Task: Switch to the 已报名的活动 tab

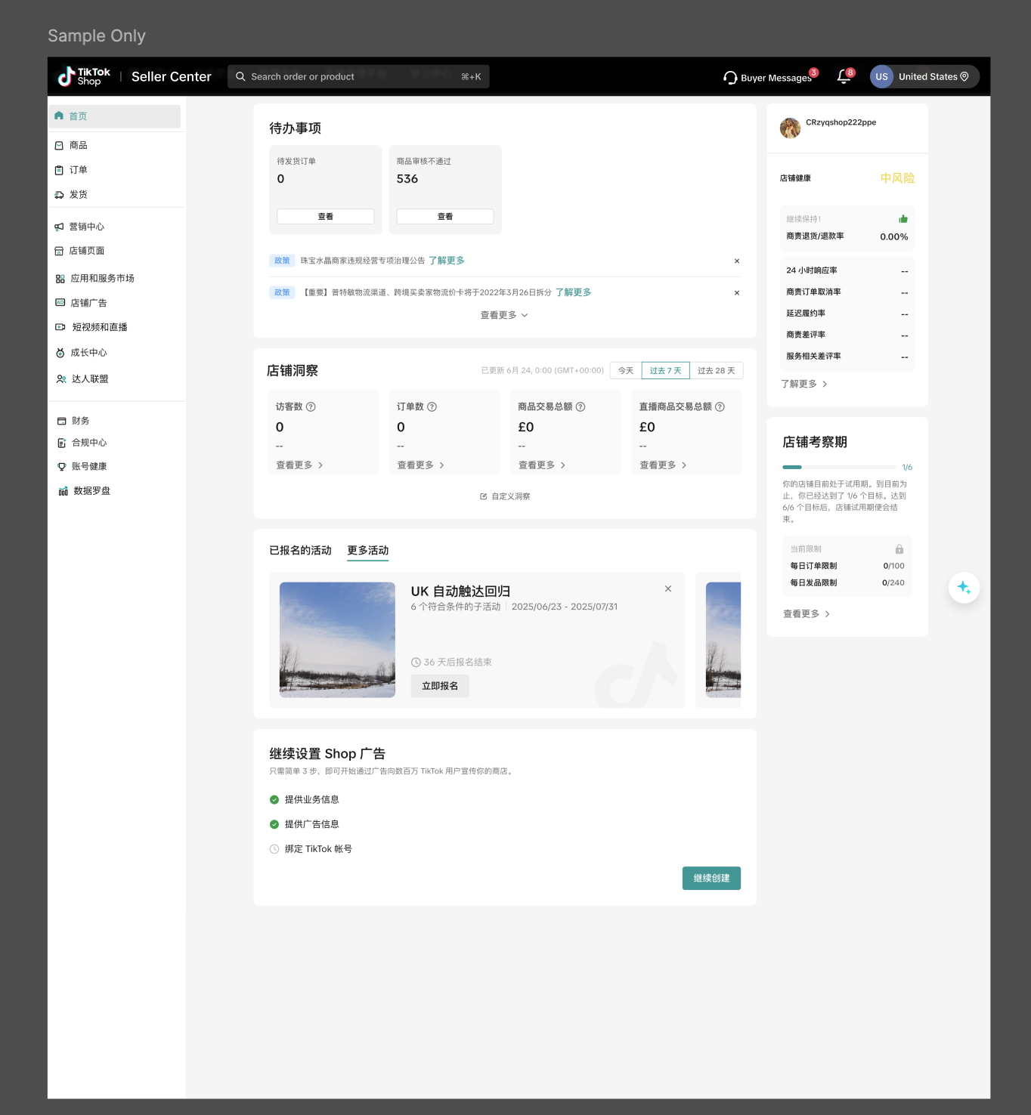Action: coord(300,551)
